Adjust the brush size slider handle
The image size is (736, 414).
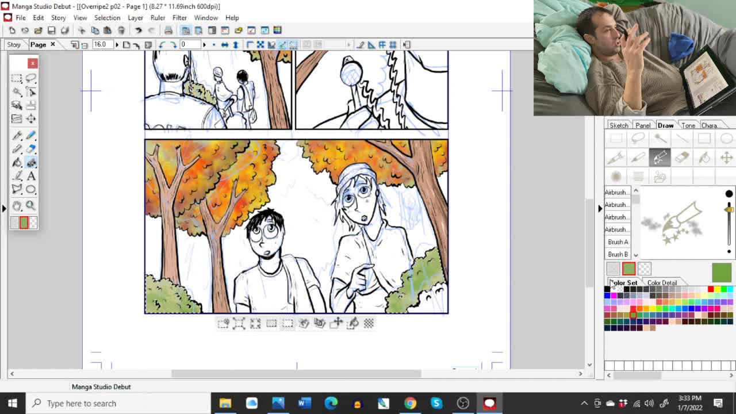(x=729, y=210)
